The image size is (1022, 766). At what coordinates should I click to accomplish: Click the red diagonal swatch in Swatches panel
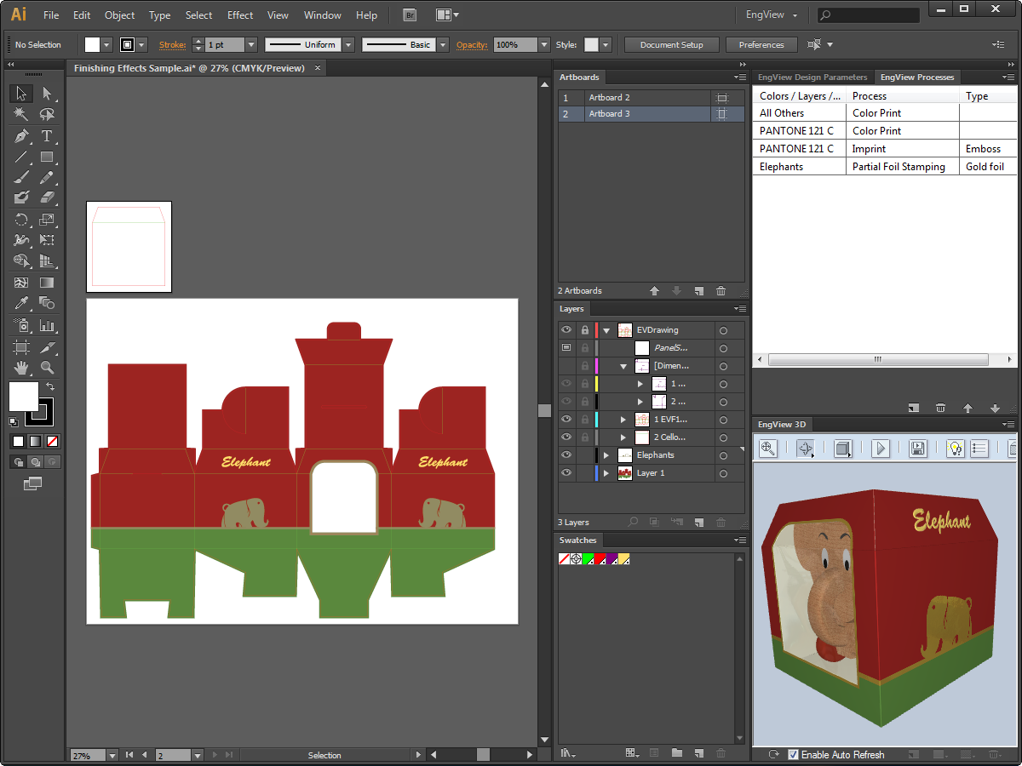tap(563, 559)
